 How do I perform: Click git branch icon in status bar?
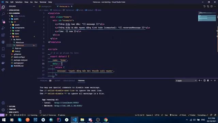[x=6, y=115]
